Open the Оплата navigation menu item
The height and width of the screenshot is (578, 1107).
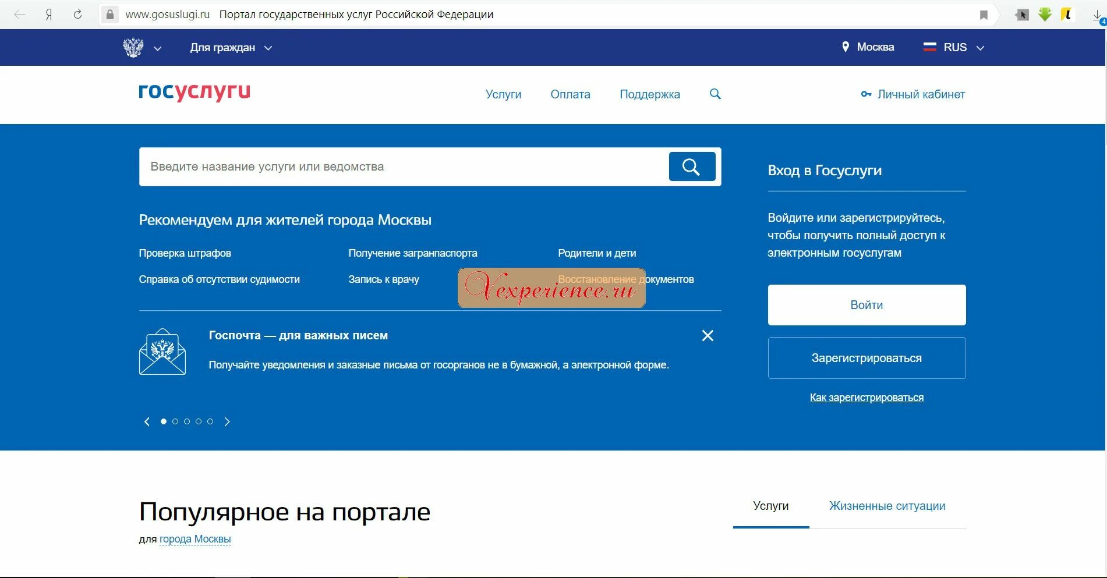point(570,94)
